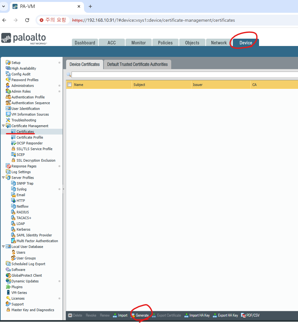This screenshot has height=323, width=298.
Task: Open SAML Identity Provider profile
Action: (34, 235)
